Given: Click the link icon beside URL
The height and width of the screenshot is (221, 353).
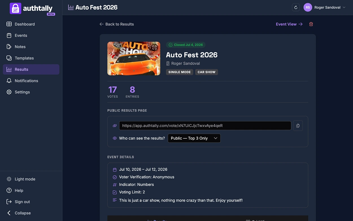Looking at the screenshot, I should point(115,126).
